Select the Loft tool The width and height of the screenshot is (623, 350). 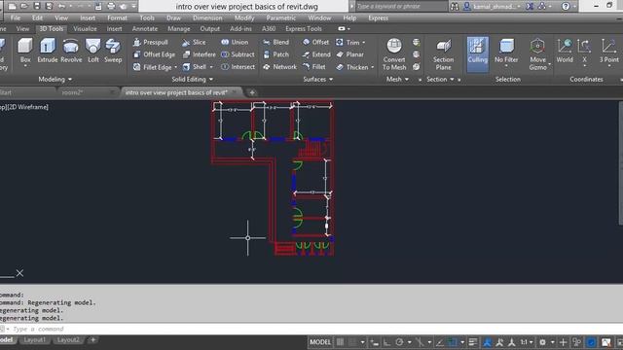point(93,51)
